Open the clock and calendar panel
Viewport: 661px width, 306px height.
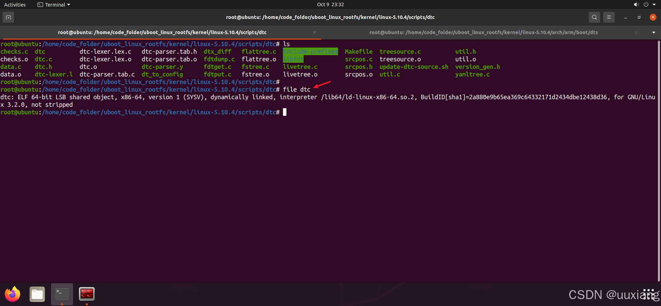[330, 4]
